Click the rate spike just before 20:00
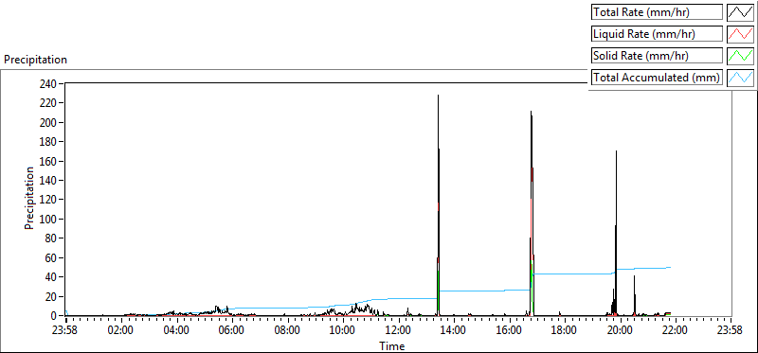 [x=616, y=233]
